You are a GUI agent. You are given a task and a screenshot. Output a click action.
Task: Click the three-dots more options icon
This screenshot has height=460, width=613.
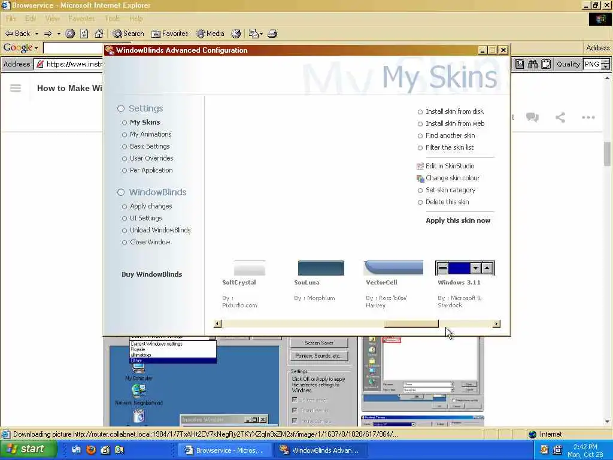588,117
